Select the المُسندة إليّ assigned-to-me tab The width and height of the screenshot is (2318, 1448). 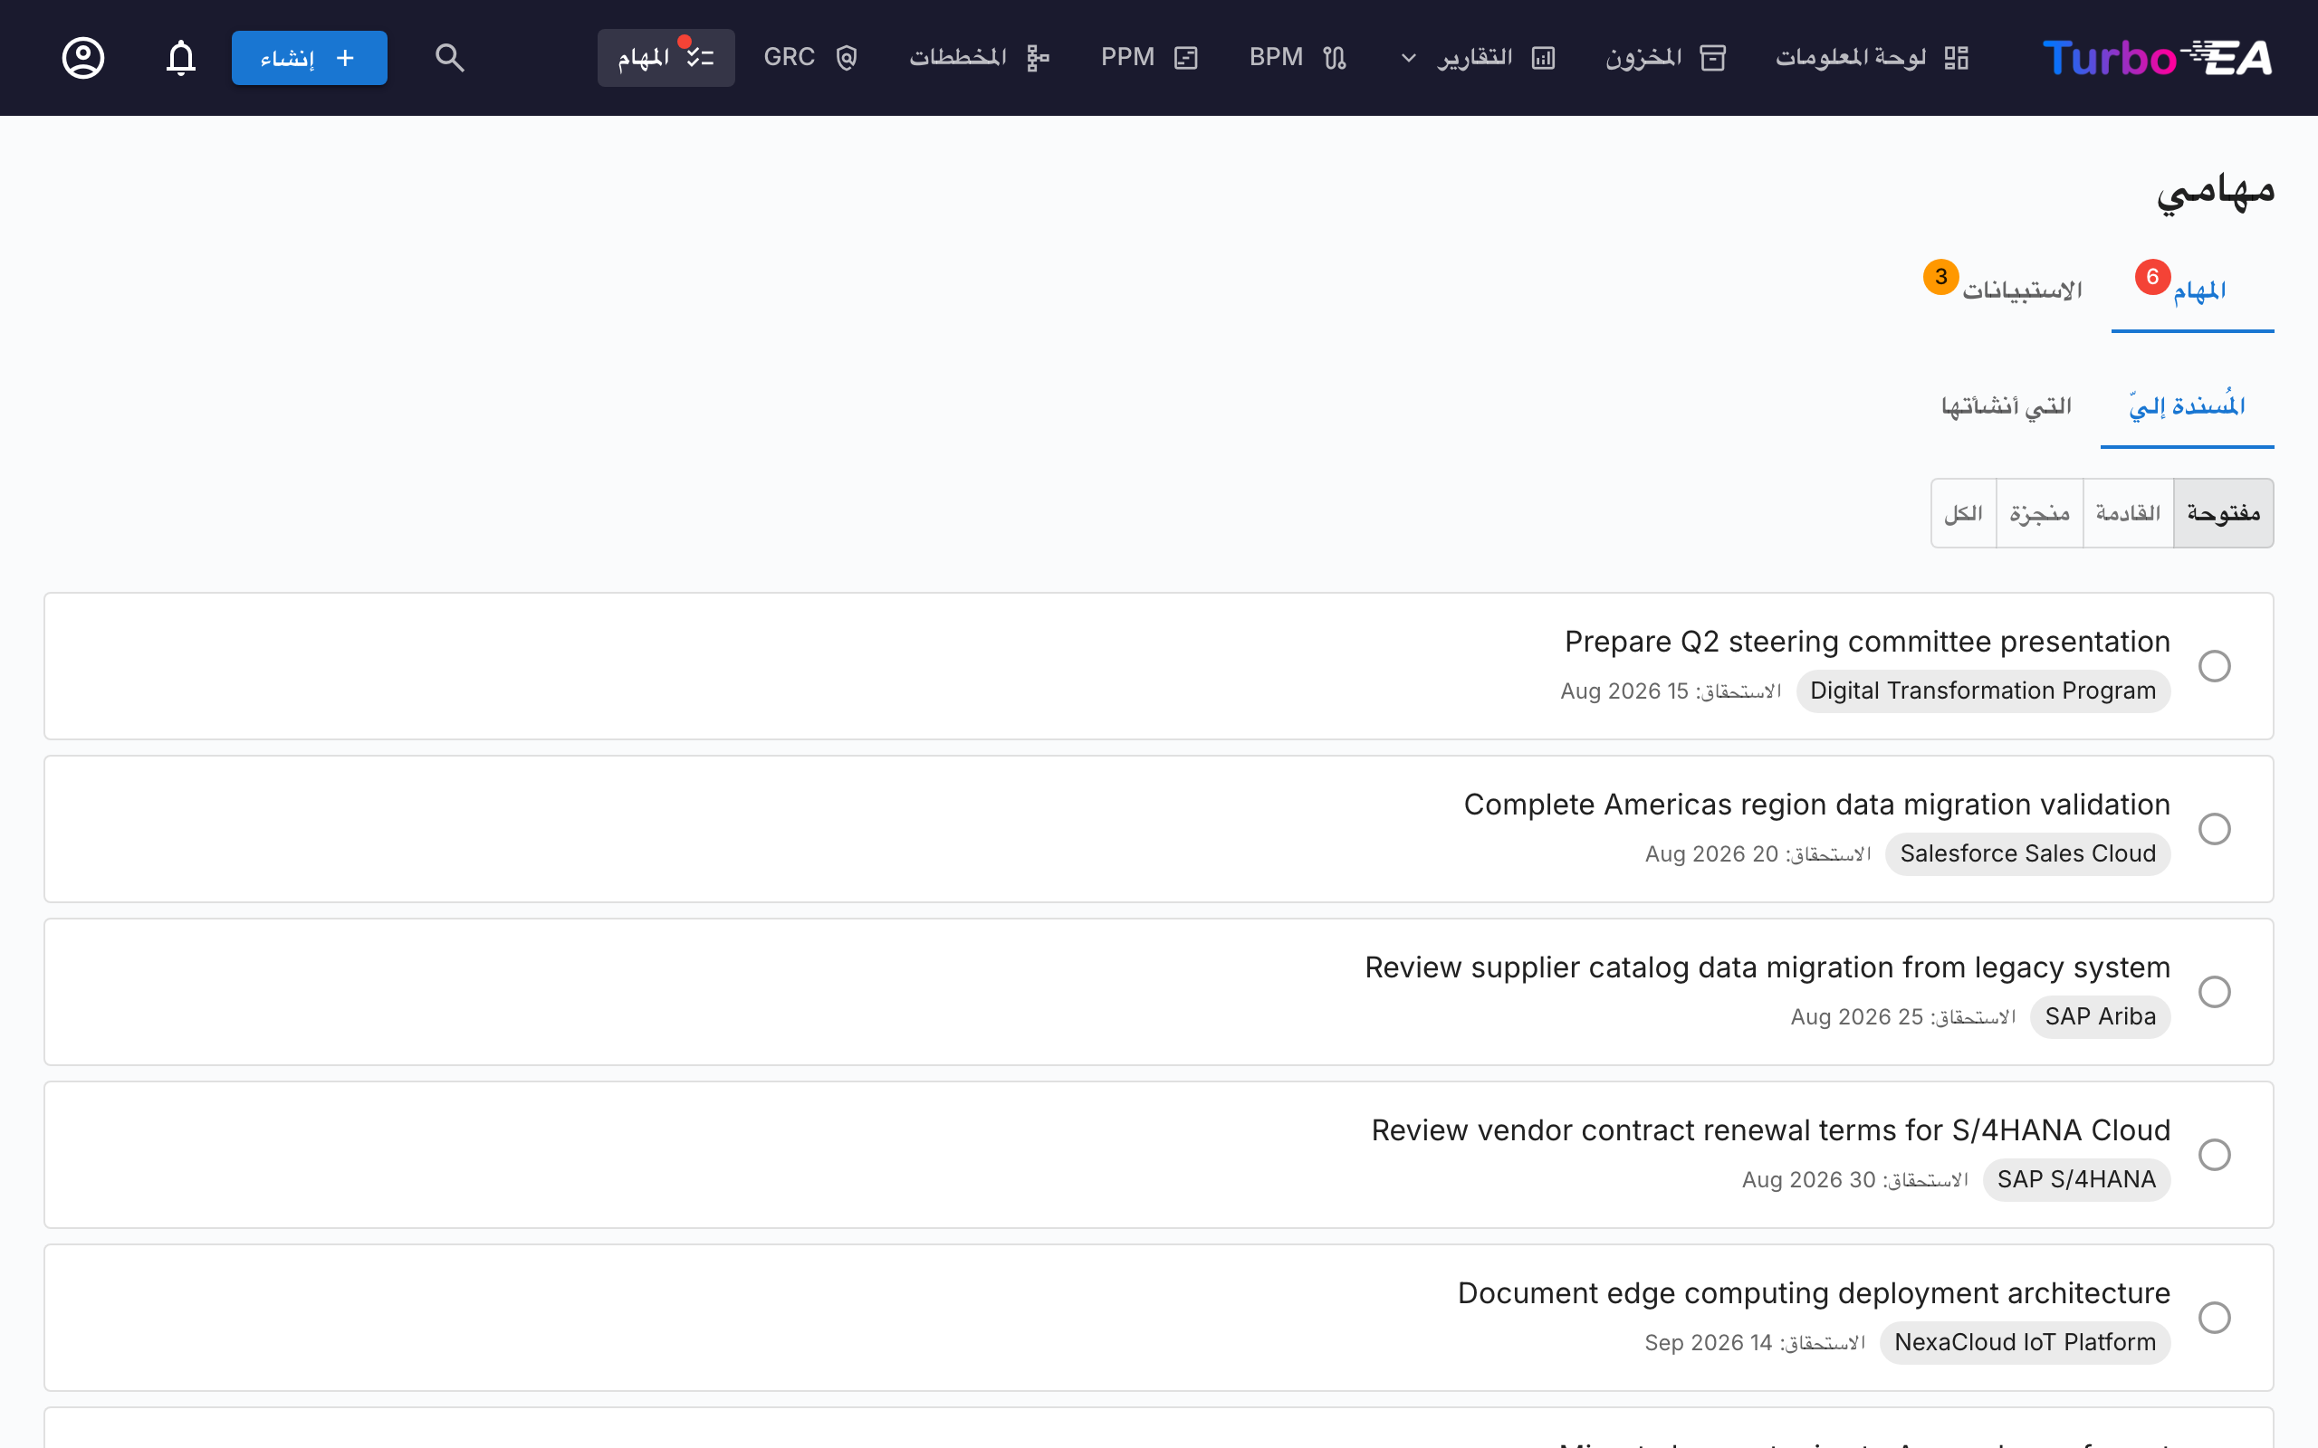pos(2187,406)
